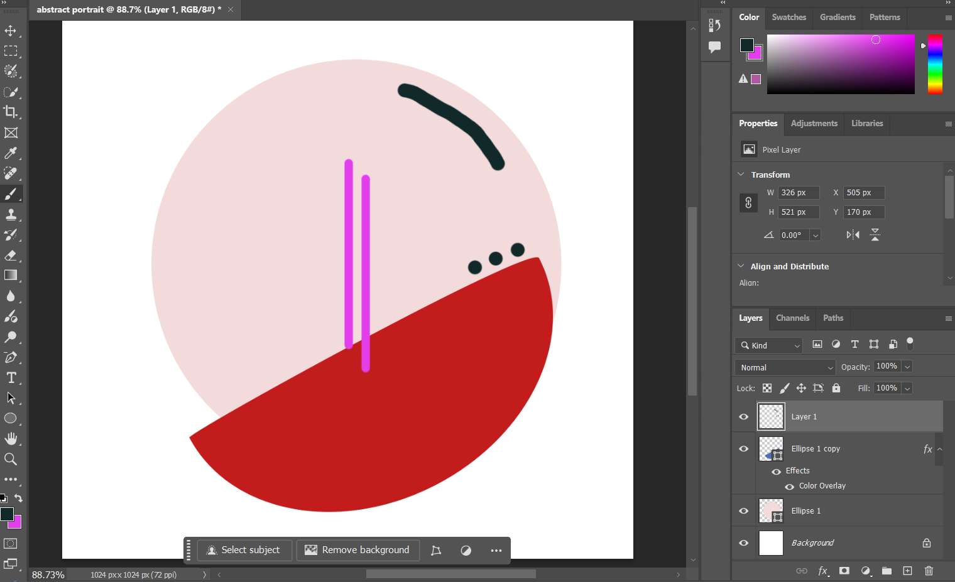The image size is (955, 582).
Task: Click the Select subject button
Action: tap(244, 550)
